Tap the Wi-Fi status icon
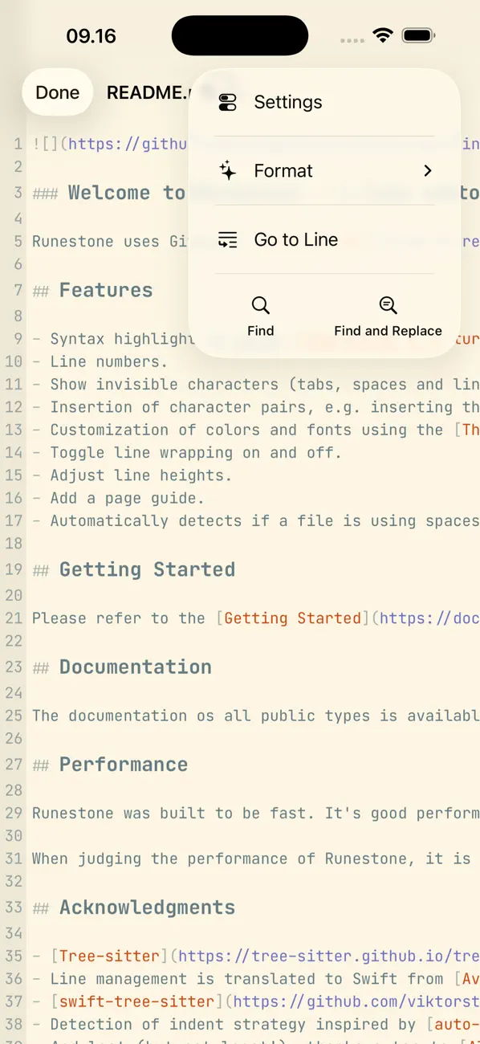The width and height of the screenshot is (480, 1044). click(x=383, y=35)
